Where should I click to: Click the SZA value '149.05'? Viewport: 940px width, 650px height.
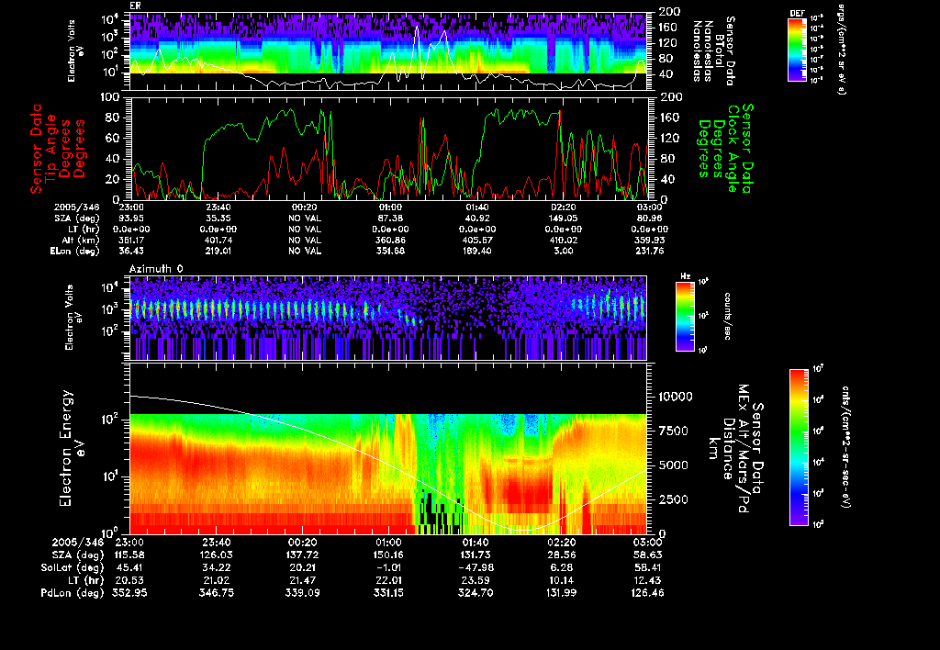563,219
